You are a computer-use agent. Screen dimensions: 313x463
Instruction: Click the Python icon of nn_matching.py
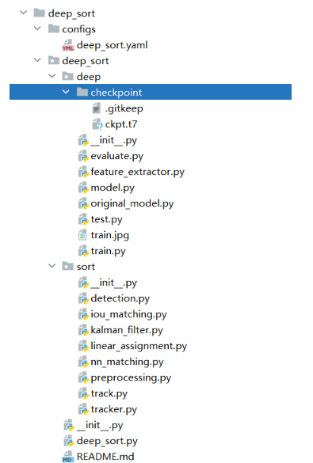click(x=83, y=362)
